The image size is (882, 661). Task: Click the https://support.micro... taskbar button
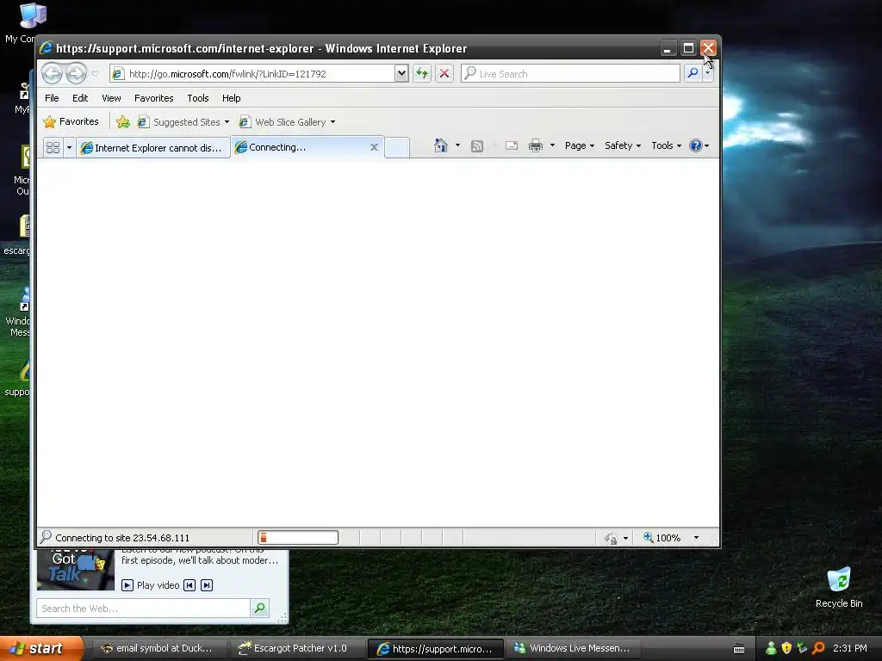point(435,649)
